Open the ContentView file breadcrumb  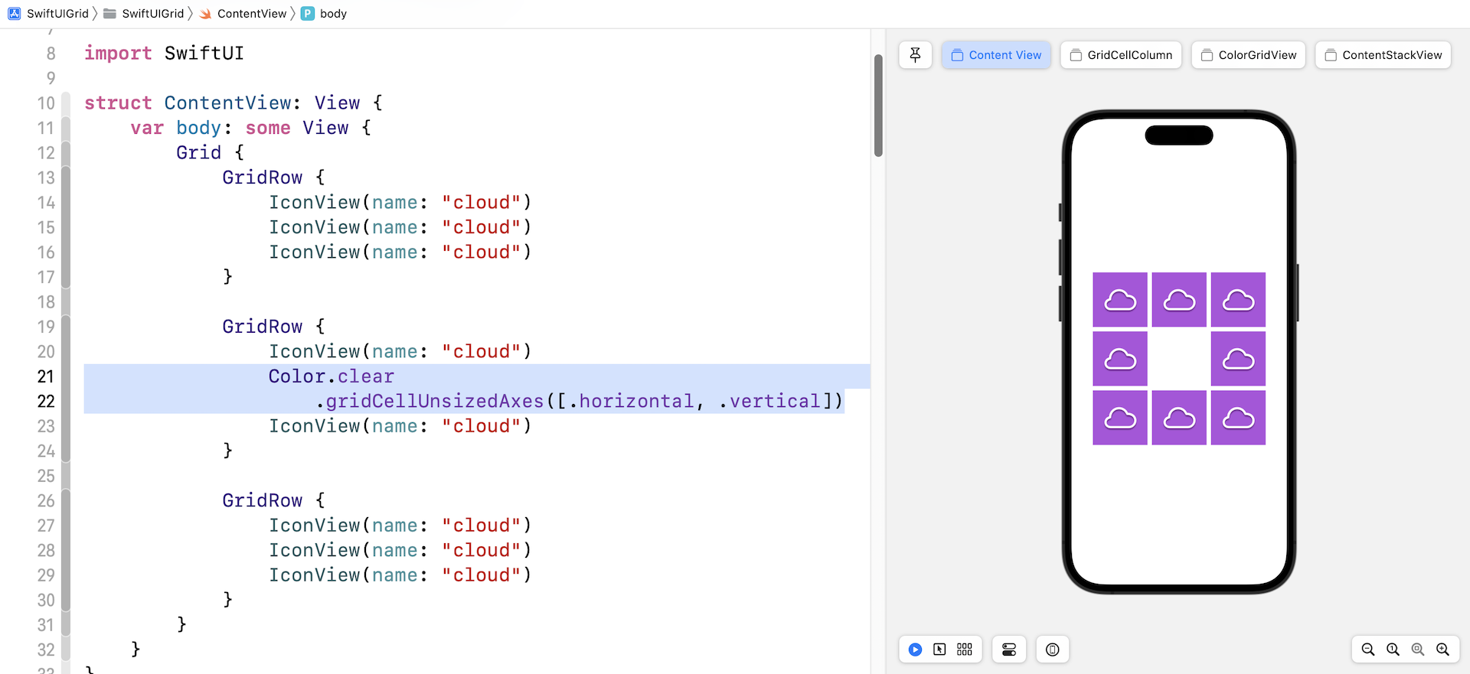click(243, 14)
